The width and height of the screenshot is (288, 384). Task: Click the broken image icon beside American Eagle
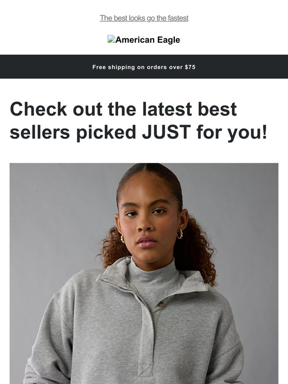[x=111, y=39]
